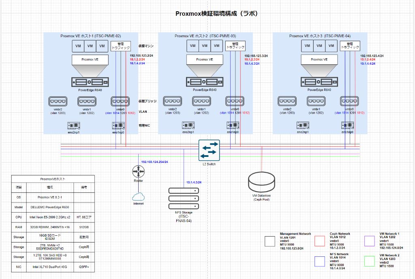Select the NFS Storage (ITSC-FNAS-04) icon
Screen dimensions: 415x279
[x=183, y=198]
